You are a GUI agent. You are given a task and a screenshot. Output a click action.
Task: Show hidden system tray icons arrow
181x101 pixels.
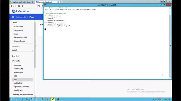(x=153, y=99)
